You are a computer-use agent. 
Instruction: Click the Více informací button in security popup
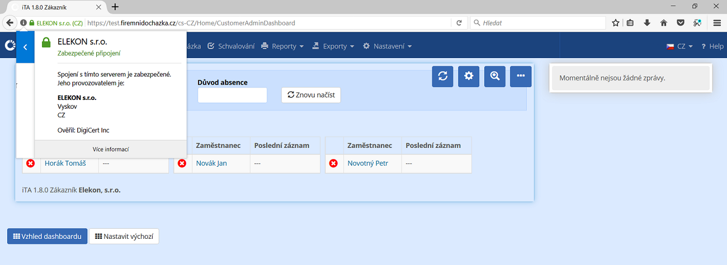(x=111, y=149)
